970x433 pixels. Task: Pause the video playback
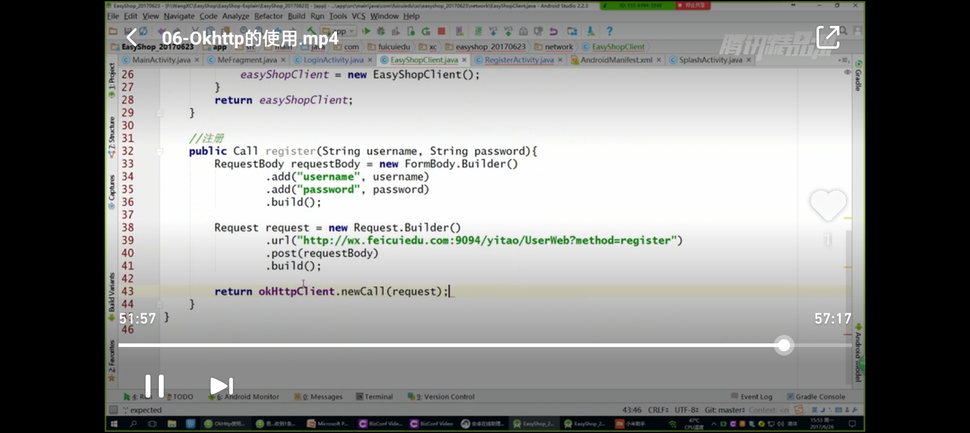(x=154, y=386)
